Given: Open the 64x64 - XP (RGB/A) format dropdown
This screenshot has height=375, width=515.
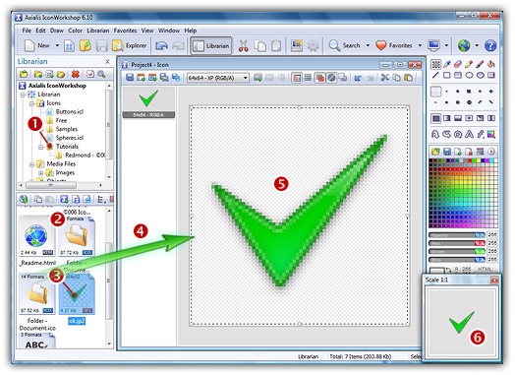Looking at the screenshot, I should click(x=218, y=78).
